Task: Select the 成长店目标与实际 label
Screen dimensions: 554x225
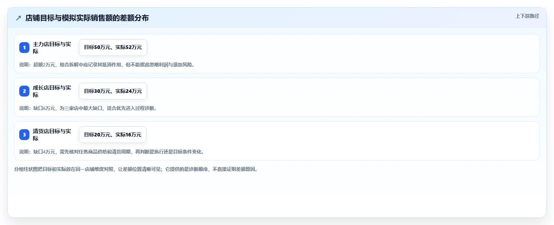Action: (52, 91)
